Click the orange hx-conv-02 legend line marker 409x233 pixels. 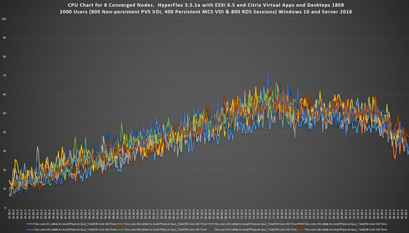point(120,224)
